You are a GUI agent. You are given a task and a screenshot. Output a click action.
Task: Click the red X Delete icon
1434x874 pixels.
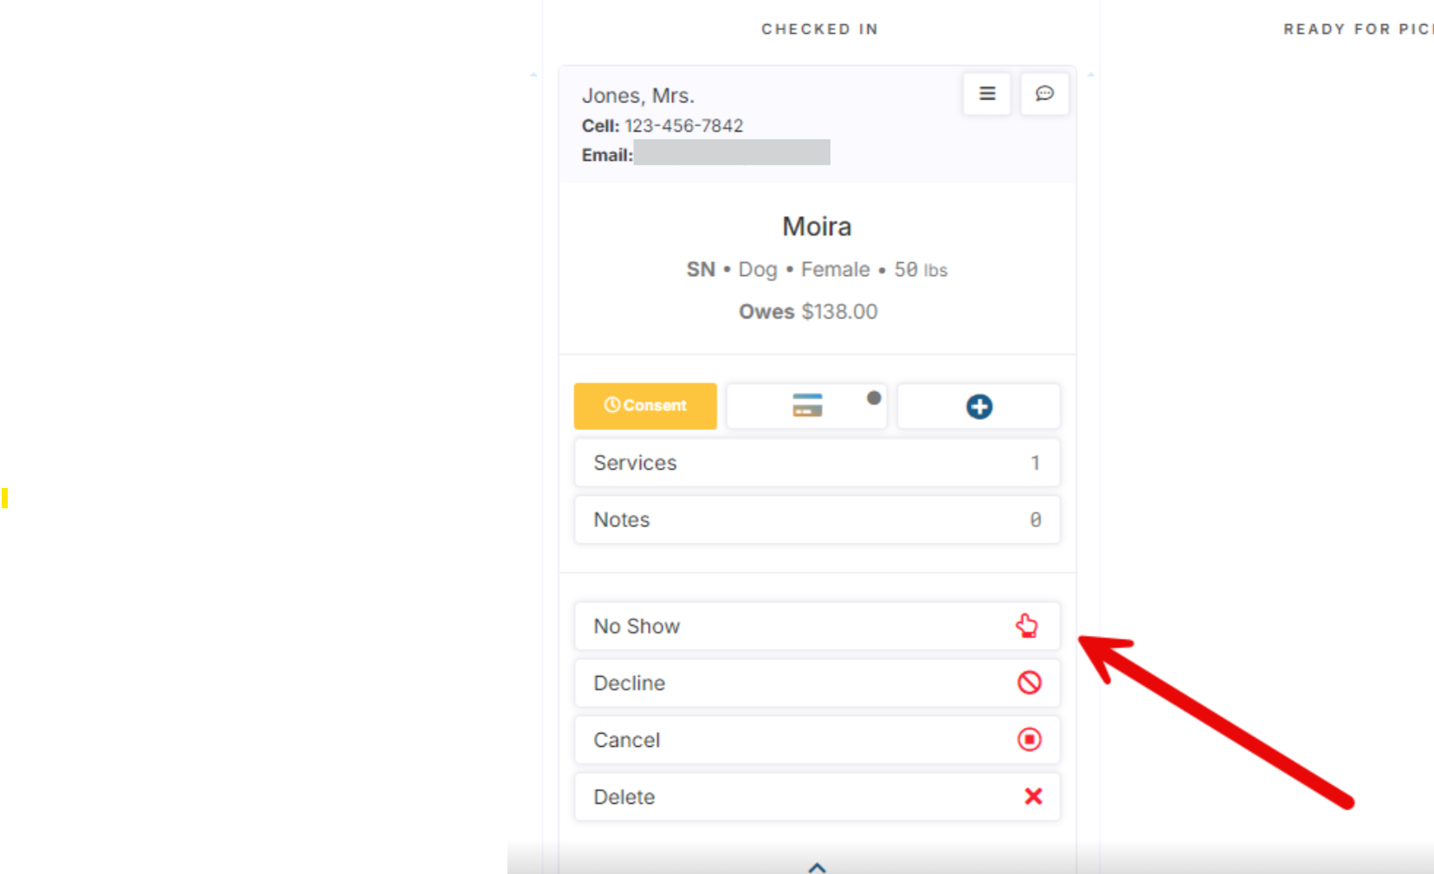tap(1033, 796)
